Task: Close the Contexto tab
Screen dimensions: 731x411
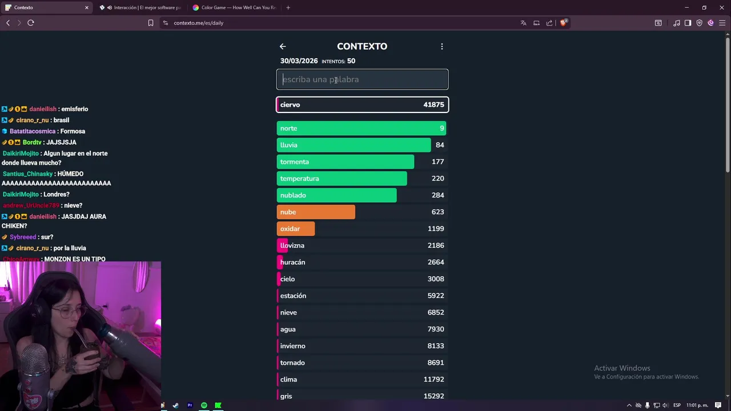Action: click(87, 7)
